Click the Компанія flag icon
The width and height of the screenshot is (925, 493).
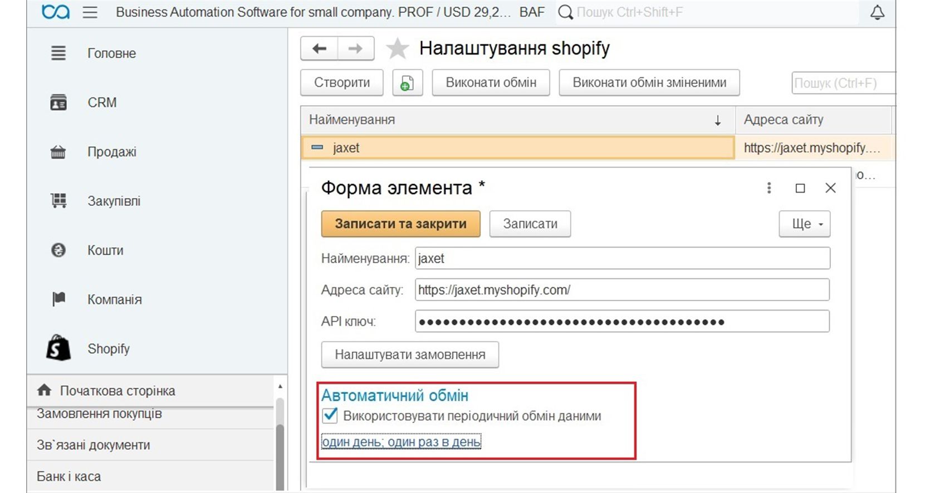(58, 299)
